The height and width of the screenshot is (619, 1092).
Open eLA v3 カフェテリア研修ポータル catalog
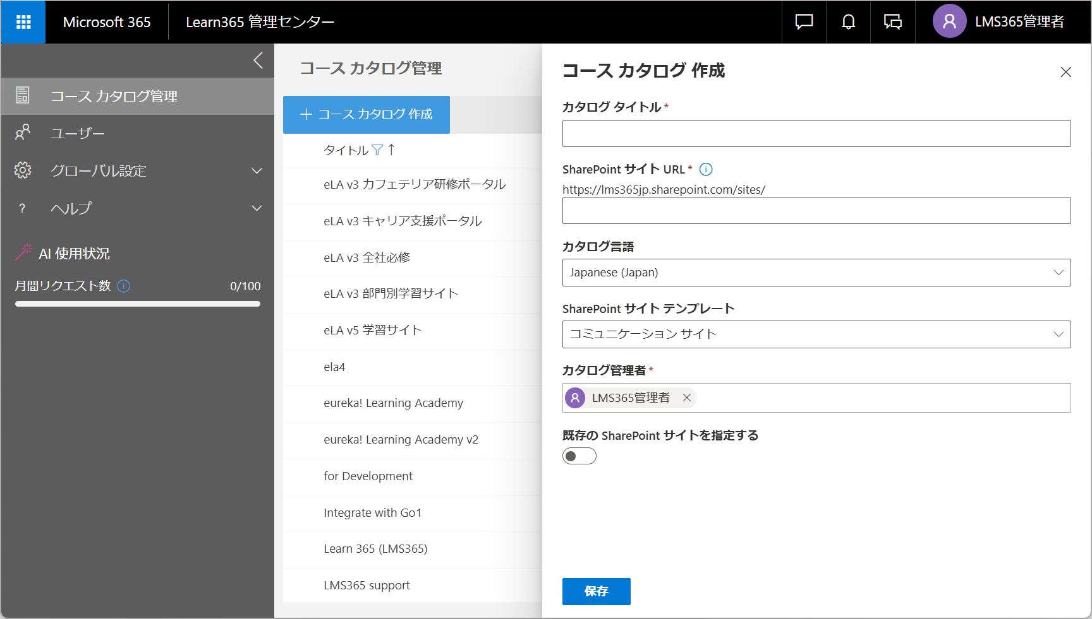(415, 184)
